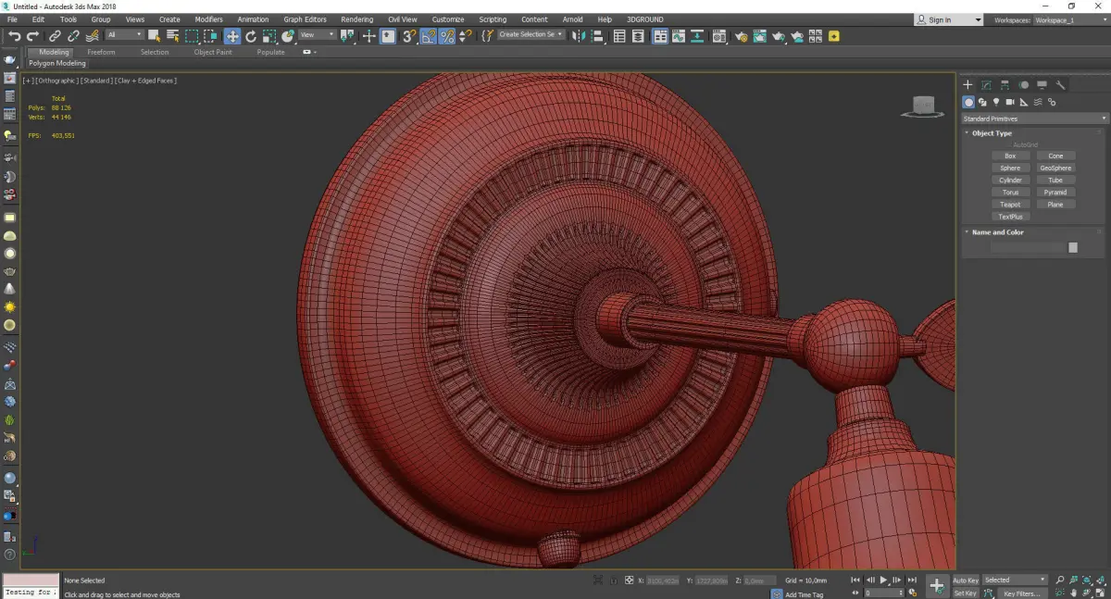
Task: Toggle Percent Snap in the toolbar
Action: coord(447,36)
